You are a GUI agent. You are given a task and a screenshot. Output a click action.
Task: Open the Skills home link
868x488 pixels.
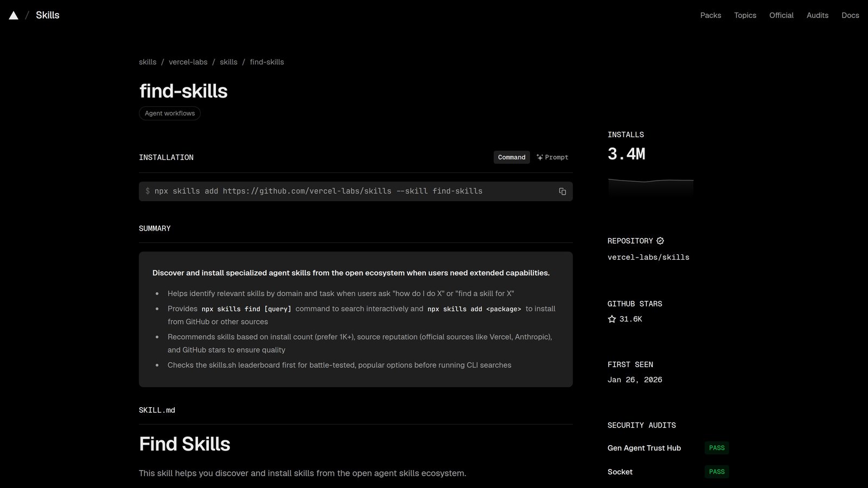point(48,15)
